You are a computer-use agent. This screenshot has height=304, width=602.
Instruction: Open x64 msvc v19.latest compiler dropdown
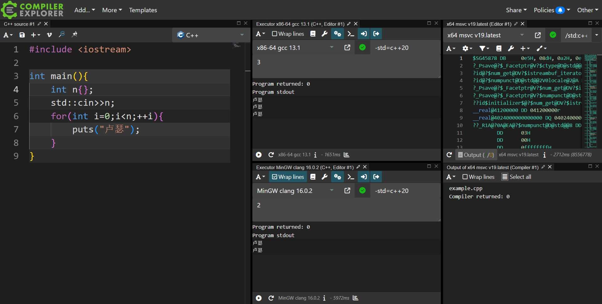[486, 35]
